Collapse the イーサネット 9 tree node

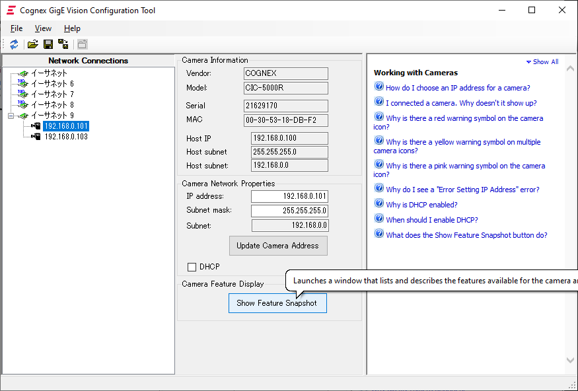point(11,116)
